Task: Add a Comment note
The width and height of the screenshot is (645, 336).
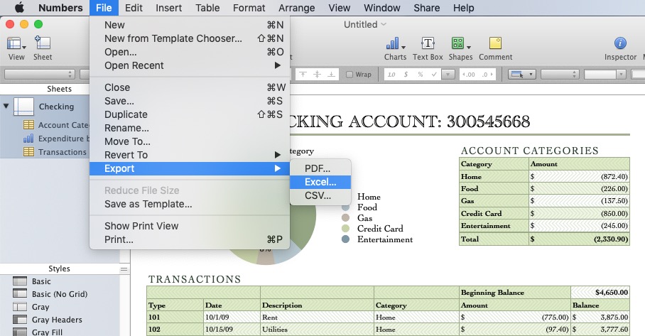Action: click(495, 48)
